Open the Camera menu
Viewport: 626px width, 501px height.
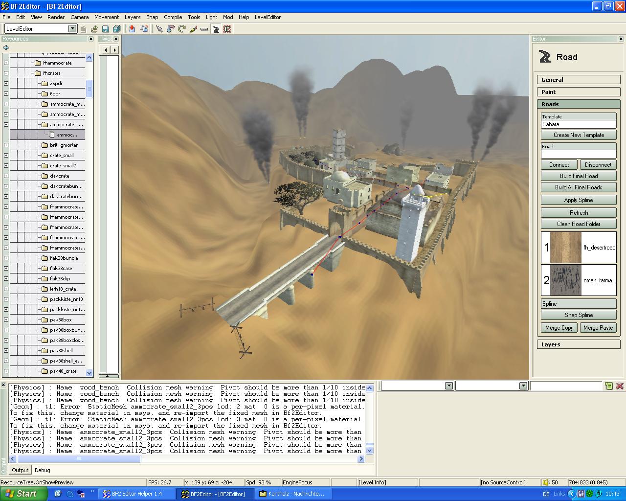(x=79, y=17)
